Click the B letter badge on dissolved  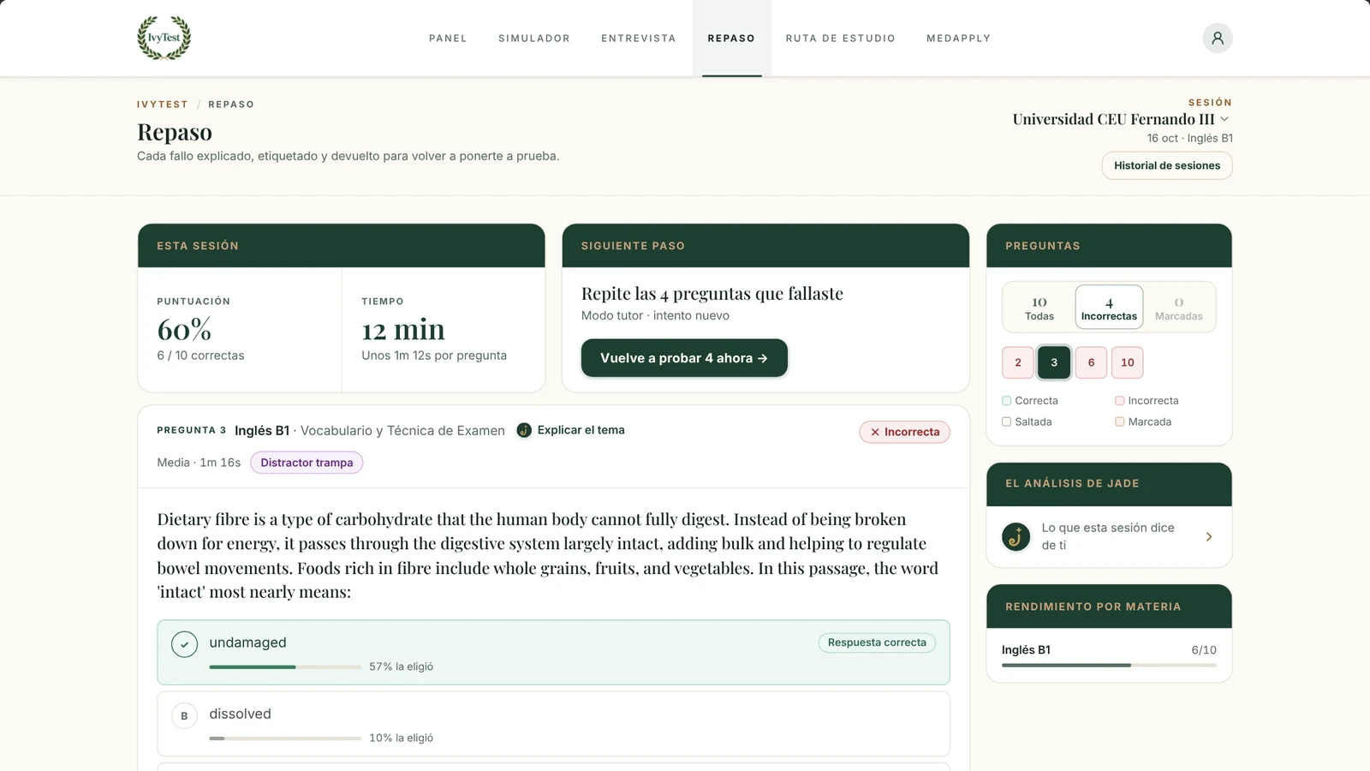(184, 715)
